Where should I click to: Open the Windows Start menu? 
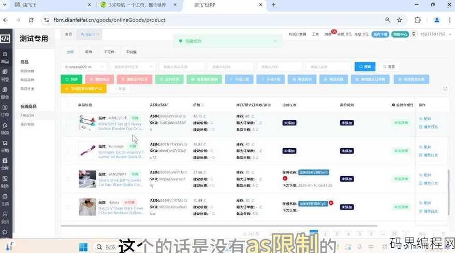click(83, 247)
